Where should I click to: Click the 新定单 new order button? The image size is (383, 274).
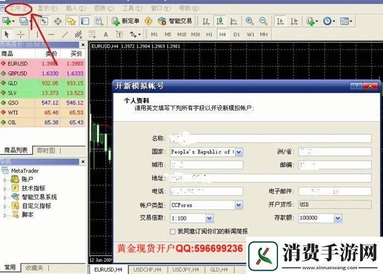tap(125, 21)
